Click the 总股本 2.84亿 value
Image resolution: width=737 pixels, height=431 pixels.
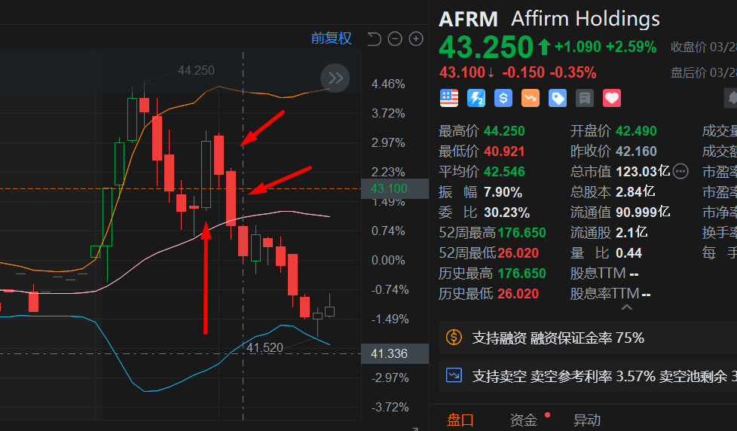click(x=635, y=191)
